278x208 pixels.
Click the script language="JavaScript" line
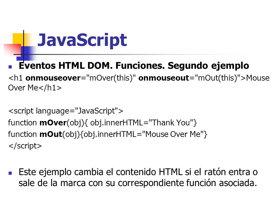coord(66,111)
